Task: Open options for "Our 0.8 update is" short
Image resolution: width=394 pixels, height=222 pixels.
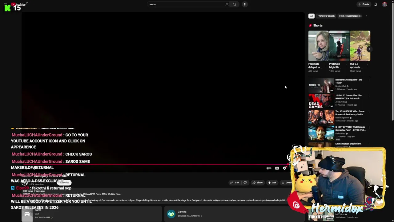Action: pos(367,65)
